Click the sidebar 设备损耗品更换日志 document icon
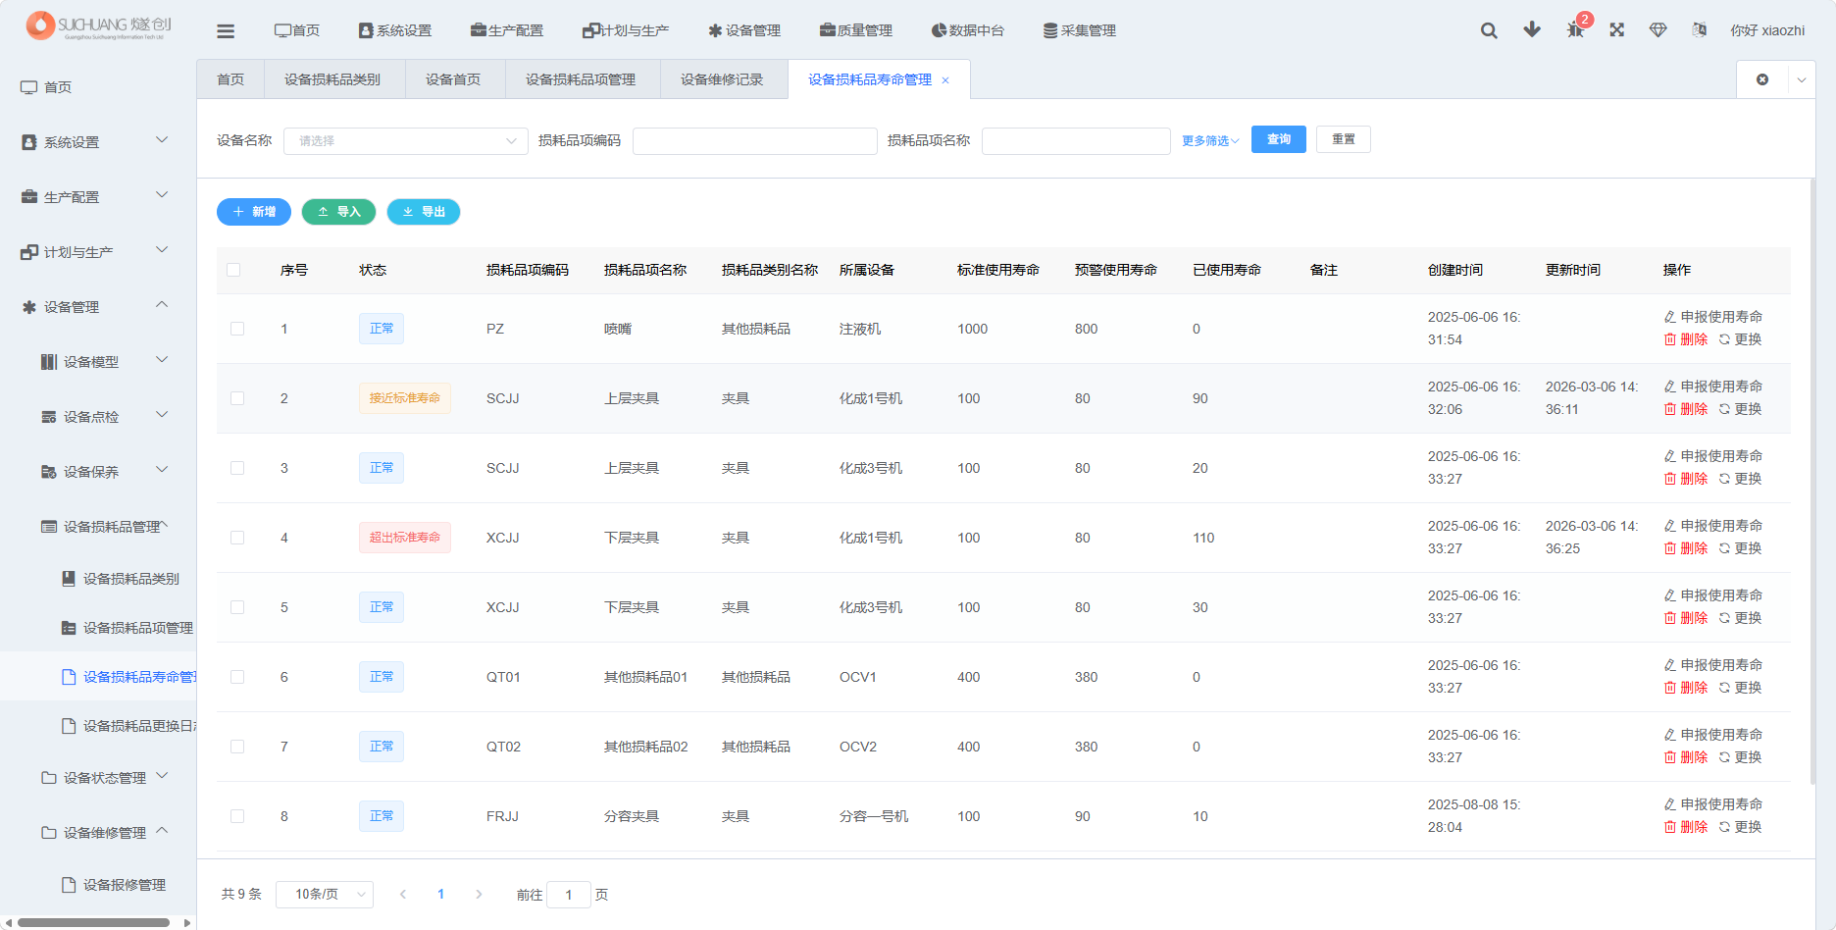This screenshot has height=930, width=1836. click(x=69, y=726)
